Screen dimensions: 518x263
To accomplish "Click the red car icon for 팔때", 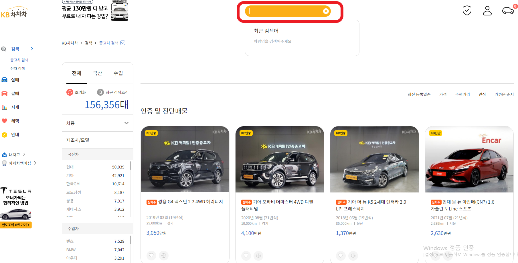I will click(x=4, y=93).
